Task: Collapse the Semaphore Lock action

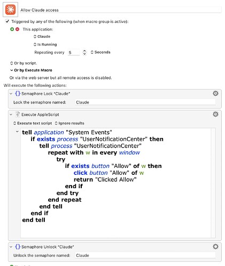Action: (x=11, y=93)
